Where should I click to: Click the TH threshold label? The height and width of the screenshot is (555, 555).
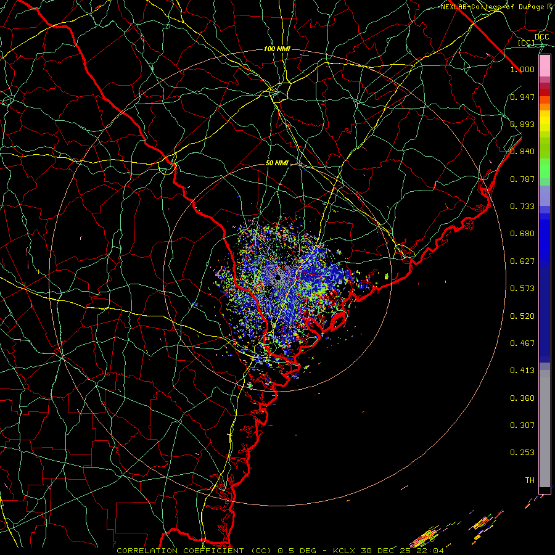point(530,480)
